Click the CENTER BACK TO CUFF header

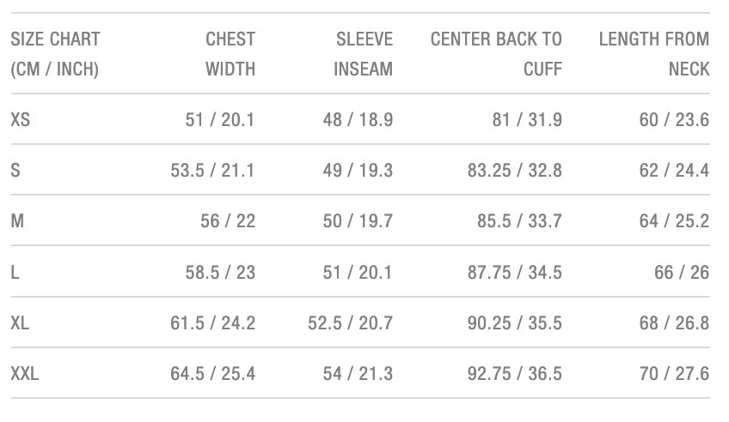tap(496, 53)
